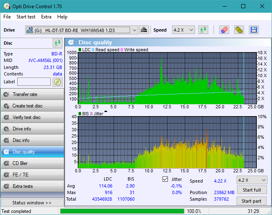Click the Jitter purple legend swatch

click(91, 114)
